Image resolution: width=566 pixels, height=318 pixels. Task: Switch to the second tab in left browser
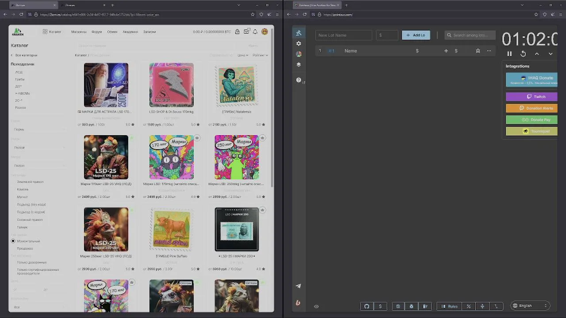coord(82,5)
